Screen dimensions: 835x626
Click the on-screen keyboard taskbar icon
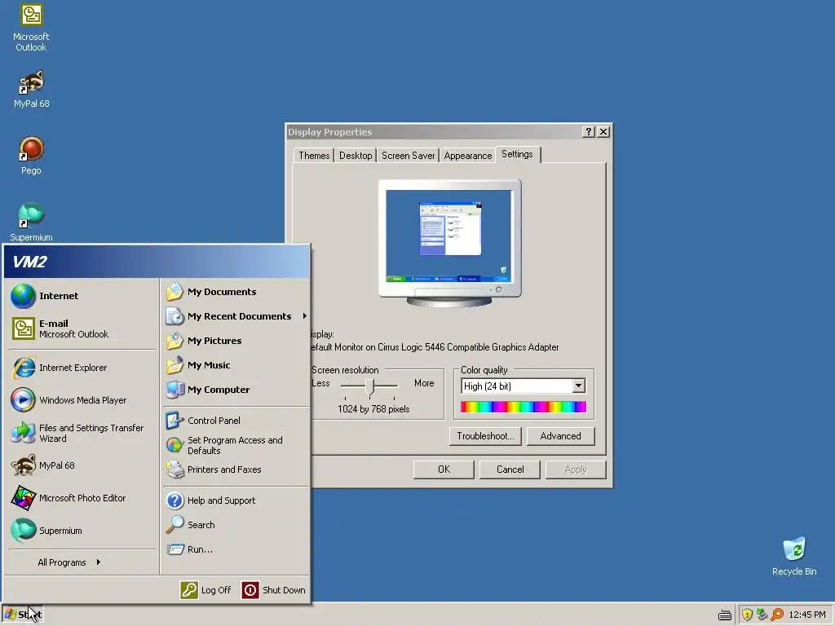pyautogui.click(x=725, y=615)
